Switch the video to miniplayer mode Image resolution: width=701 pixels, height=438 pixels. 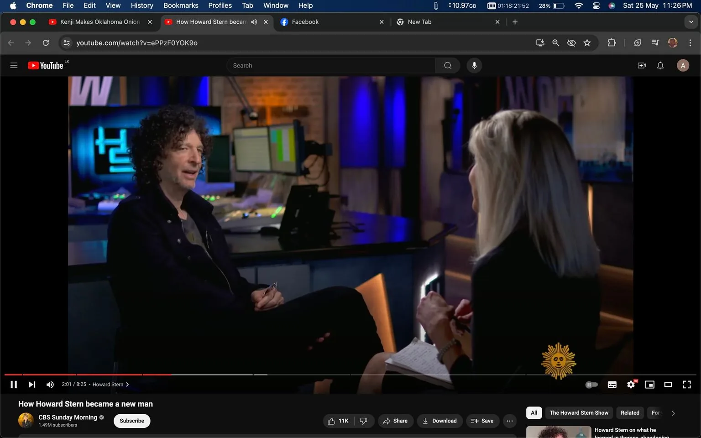pyautogui.click(x=649, y=384)
